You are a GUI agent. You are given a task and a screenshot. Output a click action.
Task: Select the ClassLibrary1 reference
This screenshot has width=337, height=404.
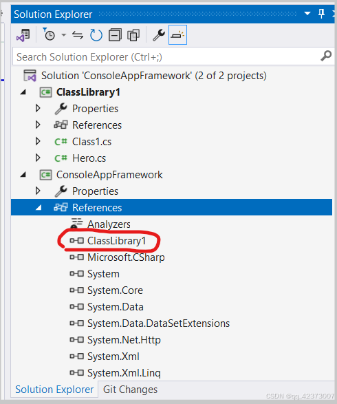117,241
